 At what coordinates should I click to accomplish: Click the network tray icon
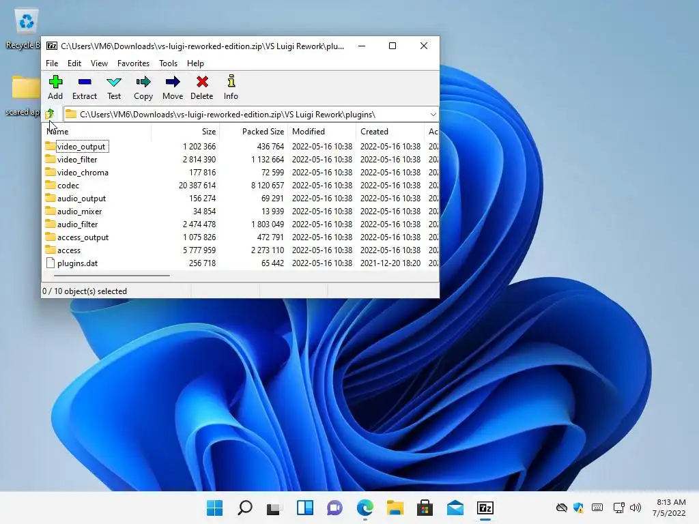coord(618,508)
